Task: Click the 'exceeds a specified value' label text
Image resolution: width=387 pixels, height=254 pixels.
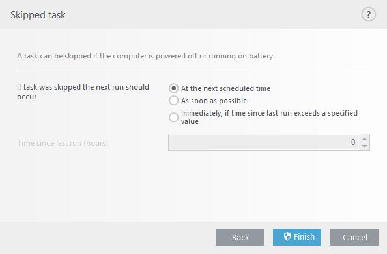Action: 269,118
